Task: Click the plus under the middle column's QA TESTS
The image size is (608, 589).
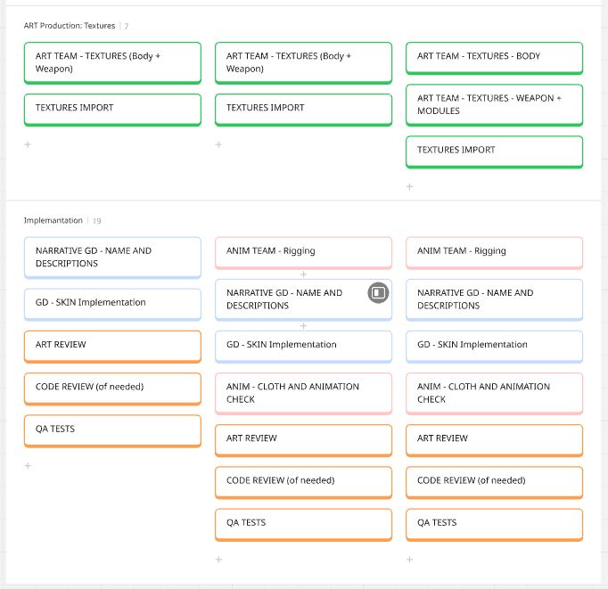Action: click(218, 560)
